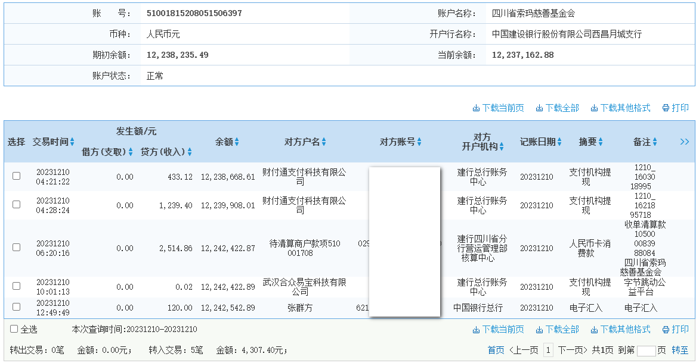Click query time 本次查询时间:20231210-20231210
Viewport: 696px width, 363px height.
[x=135, y=329]
